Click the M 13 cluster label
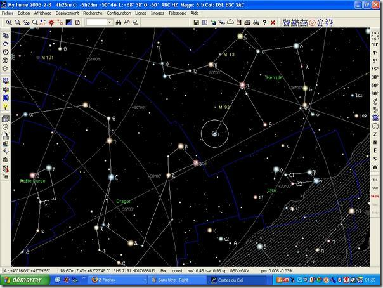 [x=229, y=55]
